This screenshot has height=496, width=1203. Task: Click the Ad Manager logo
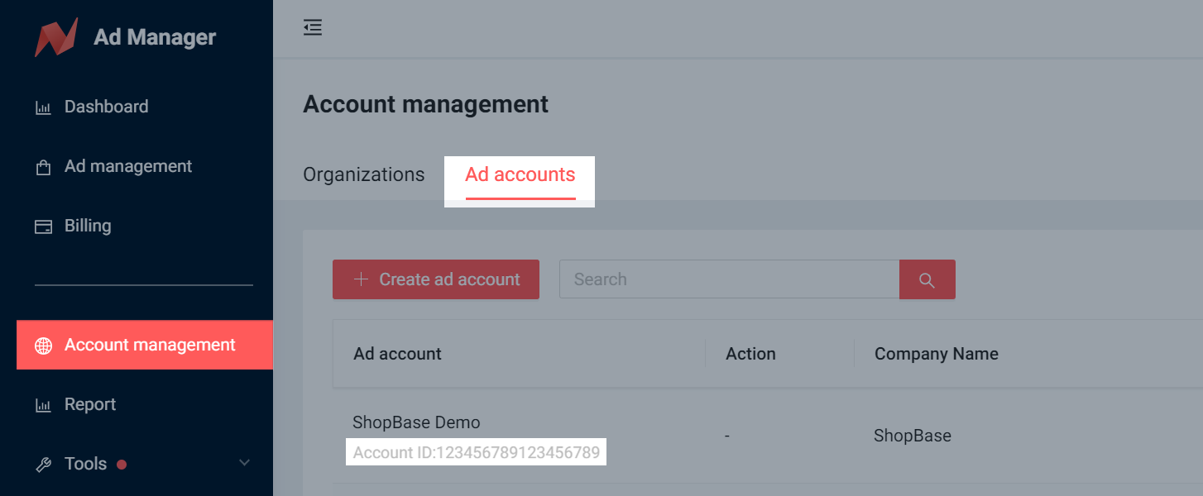point(56,37)
